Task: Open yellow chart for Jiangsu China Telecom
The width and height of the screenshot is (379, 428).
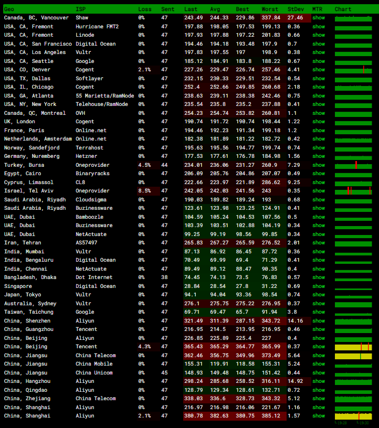Action: click(353, 356)
